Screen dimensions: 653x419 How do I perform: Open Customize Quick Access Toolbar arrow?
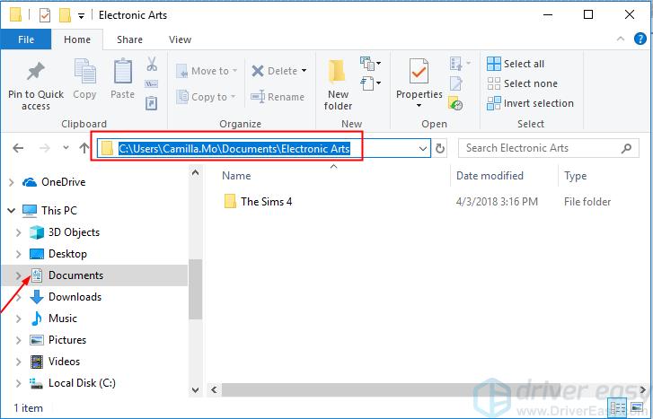click(81, 16)
